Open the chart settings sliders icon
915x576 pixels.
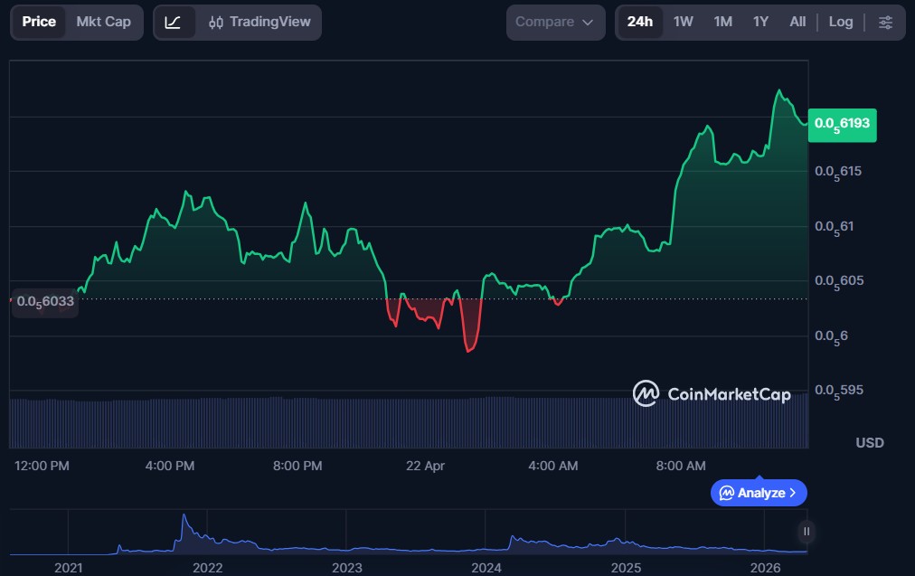tap(885, 22)
